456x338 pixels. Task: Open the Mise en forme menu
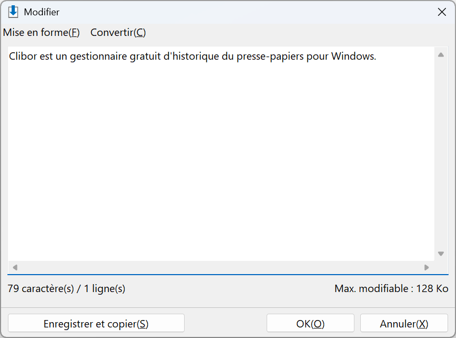coord(41,33)
